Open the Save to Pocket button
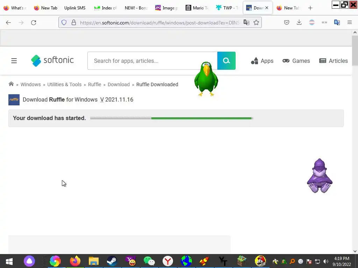The width and height of the screenshot is (358, 268). click(x=287, y=22)
